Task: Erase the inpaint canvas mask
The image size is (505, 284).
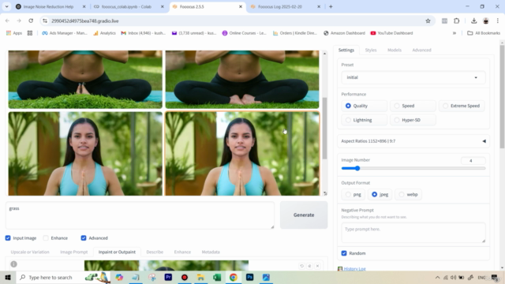Action: 309,266
